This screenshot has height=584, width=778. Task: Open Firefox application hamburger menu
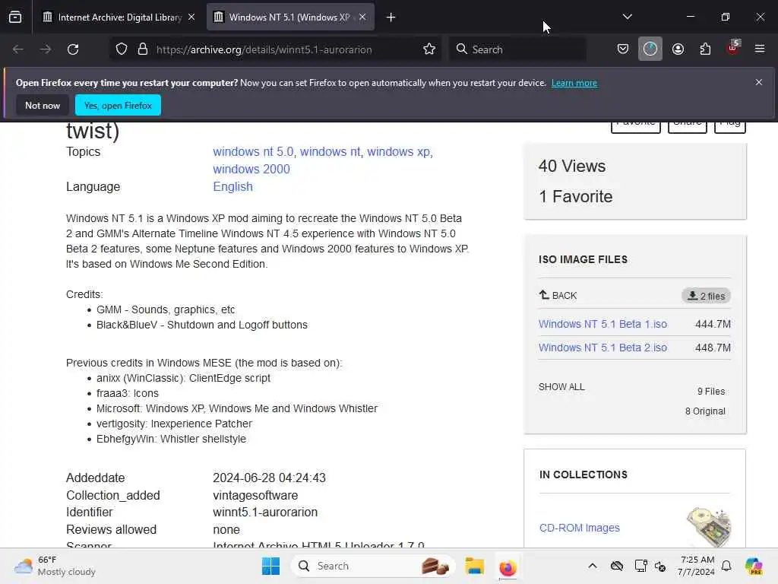coord(760,49)
